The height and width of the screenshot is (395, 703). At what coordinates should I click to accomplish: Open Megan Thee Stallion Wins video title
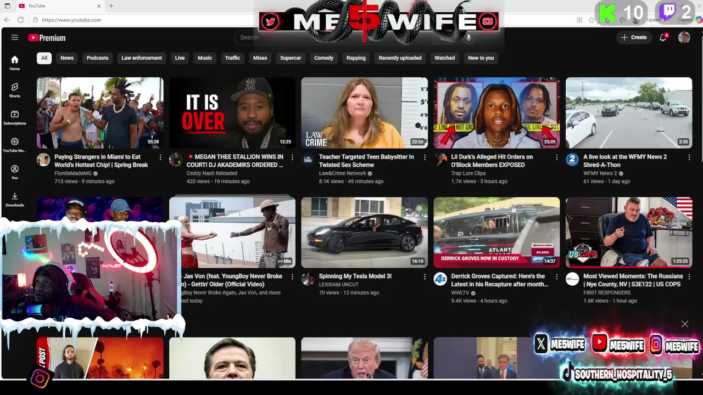(235, 161)
